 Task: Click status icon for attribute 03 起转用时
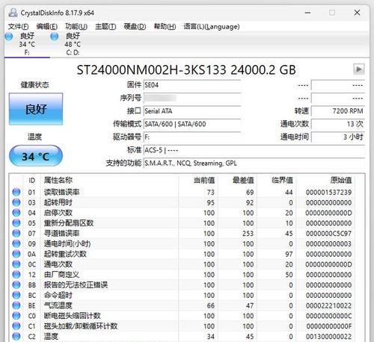16,202
